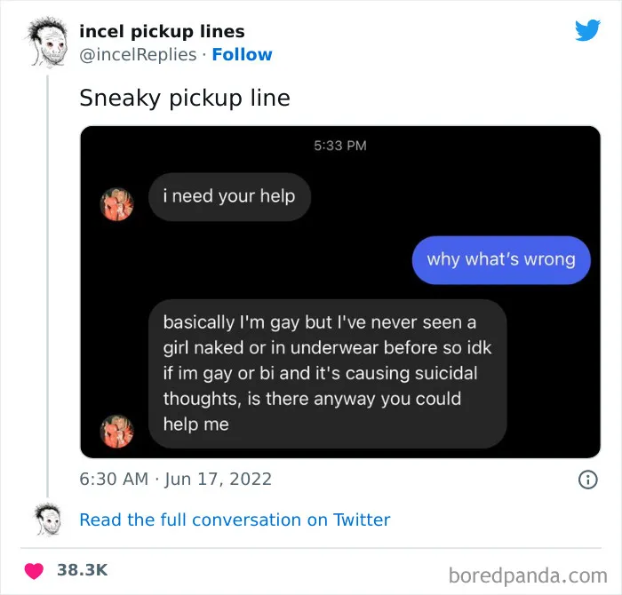Click the 5:33 PM chat timestamp
The image size is (622, 595).
click(340, 146)
